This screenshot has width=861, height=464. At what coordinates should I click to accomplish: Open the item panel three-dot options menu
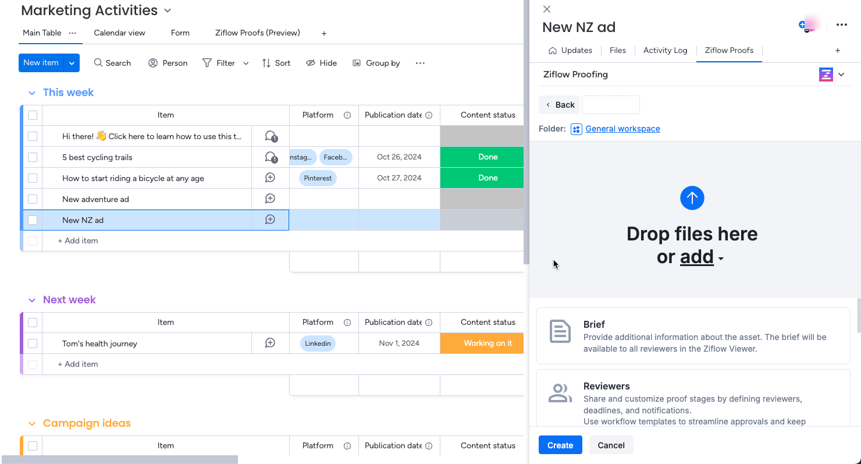(841, 25)
